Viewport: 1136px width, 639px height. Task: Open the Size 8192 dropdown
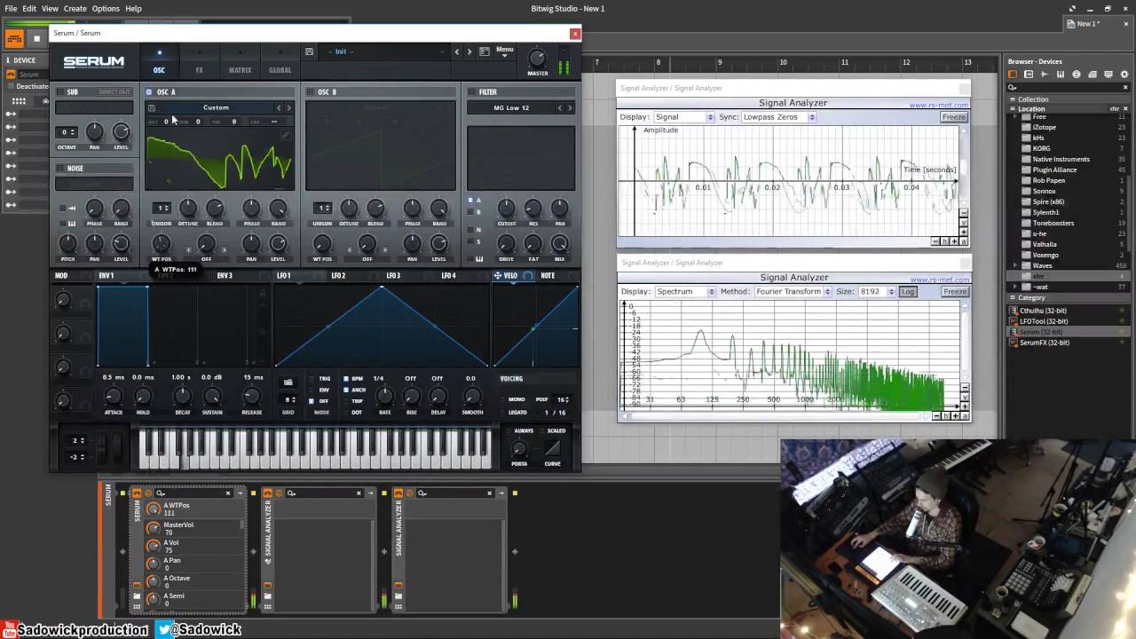tap(877, 292)
